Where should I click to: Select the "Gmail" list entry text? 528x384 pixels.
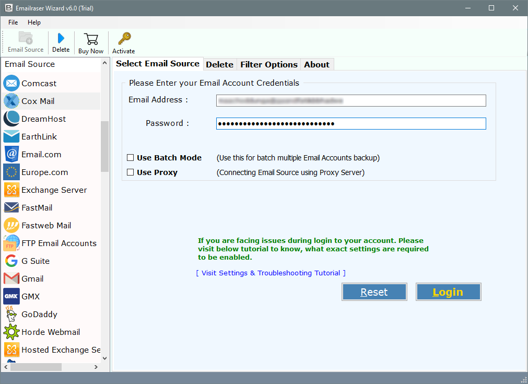tap(33, 278)
